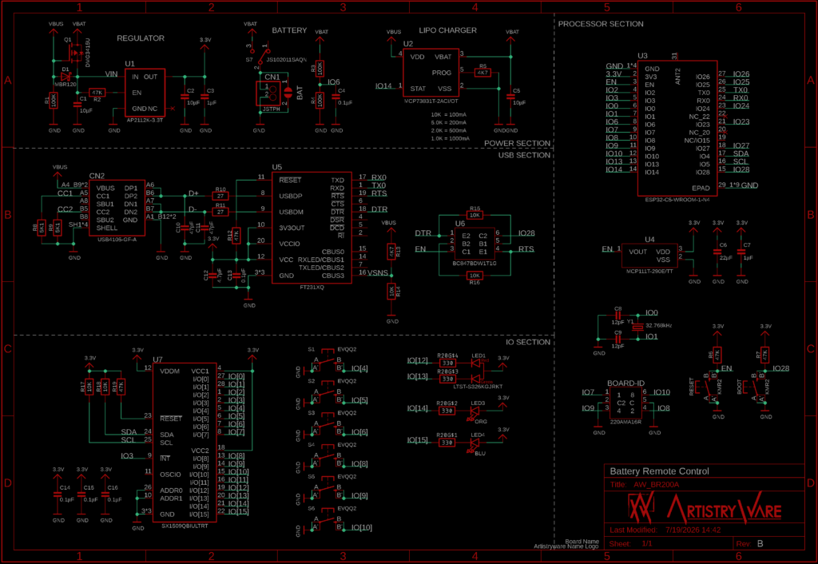Select the RESET KMR2 pushbutton
Image resolution: width=818 pixels, height=564 pixels.
tap(710, 387)
